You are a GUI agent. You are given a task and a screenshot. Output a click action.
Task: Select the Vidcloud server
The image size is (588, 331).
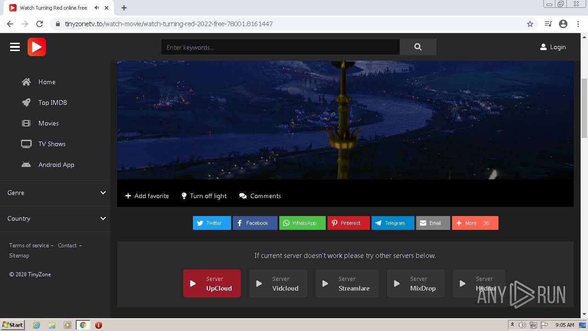[278, 284]
